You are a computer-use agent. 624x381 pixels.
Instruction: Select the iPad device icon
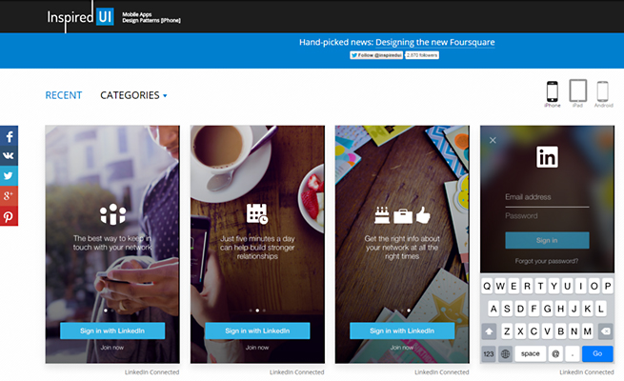(578, 93)
